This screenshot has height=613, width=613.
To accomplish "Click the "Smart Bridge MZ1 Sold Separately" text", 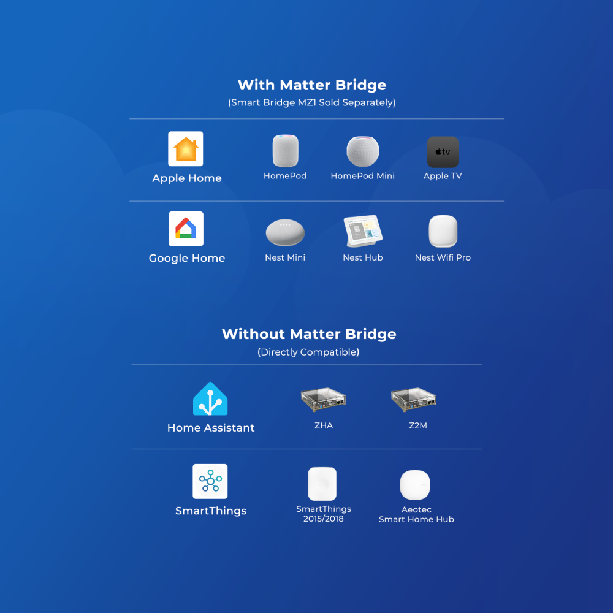I will 312,102.
